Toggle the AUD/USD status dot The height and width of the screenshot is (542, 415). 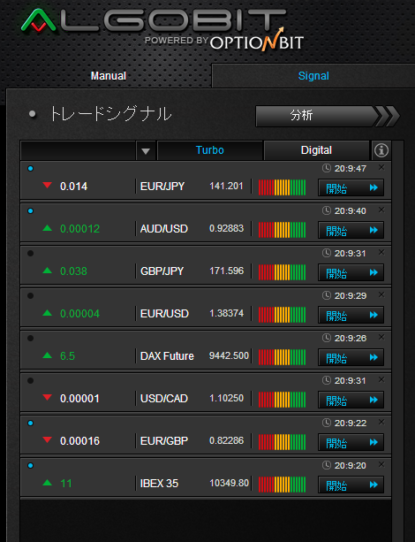(30, 210)
